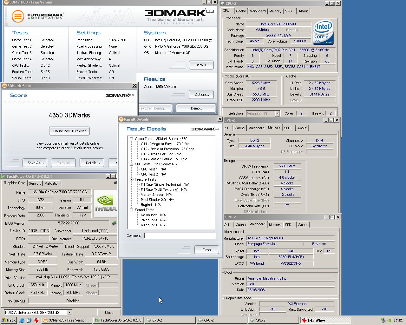
Task: Select the Graphics Card tab in GPU-Z
Action: click(14, 183)
